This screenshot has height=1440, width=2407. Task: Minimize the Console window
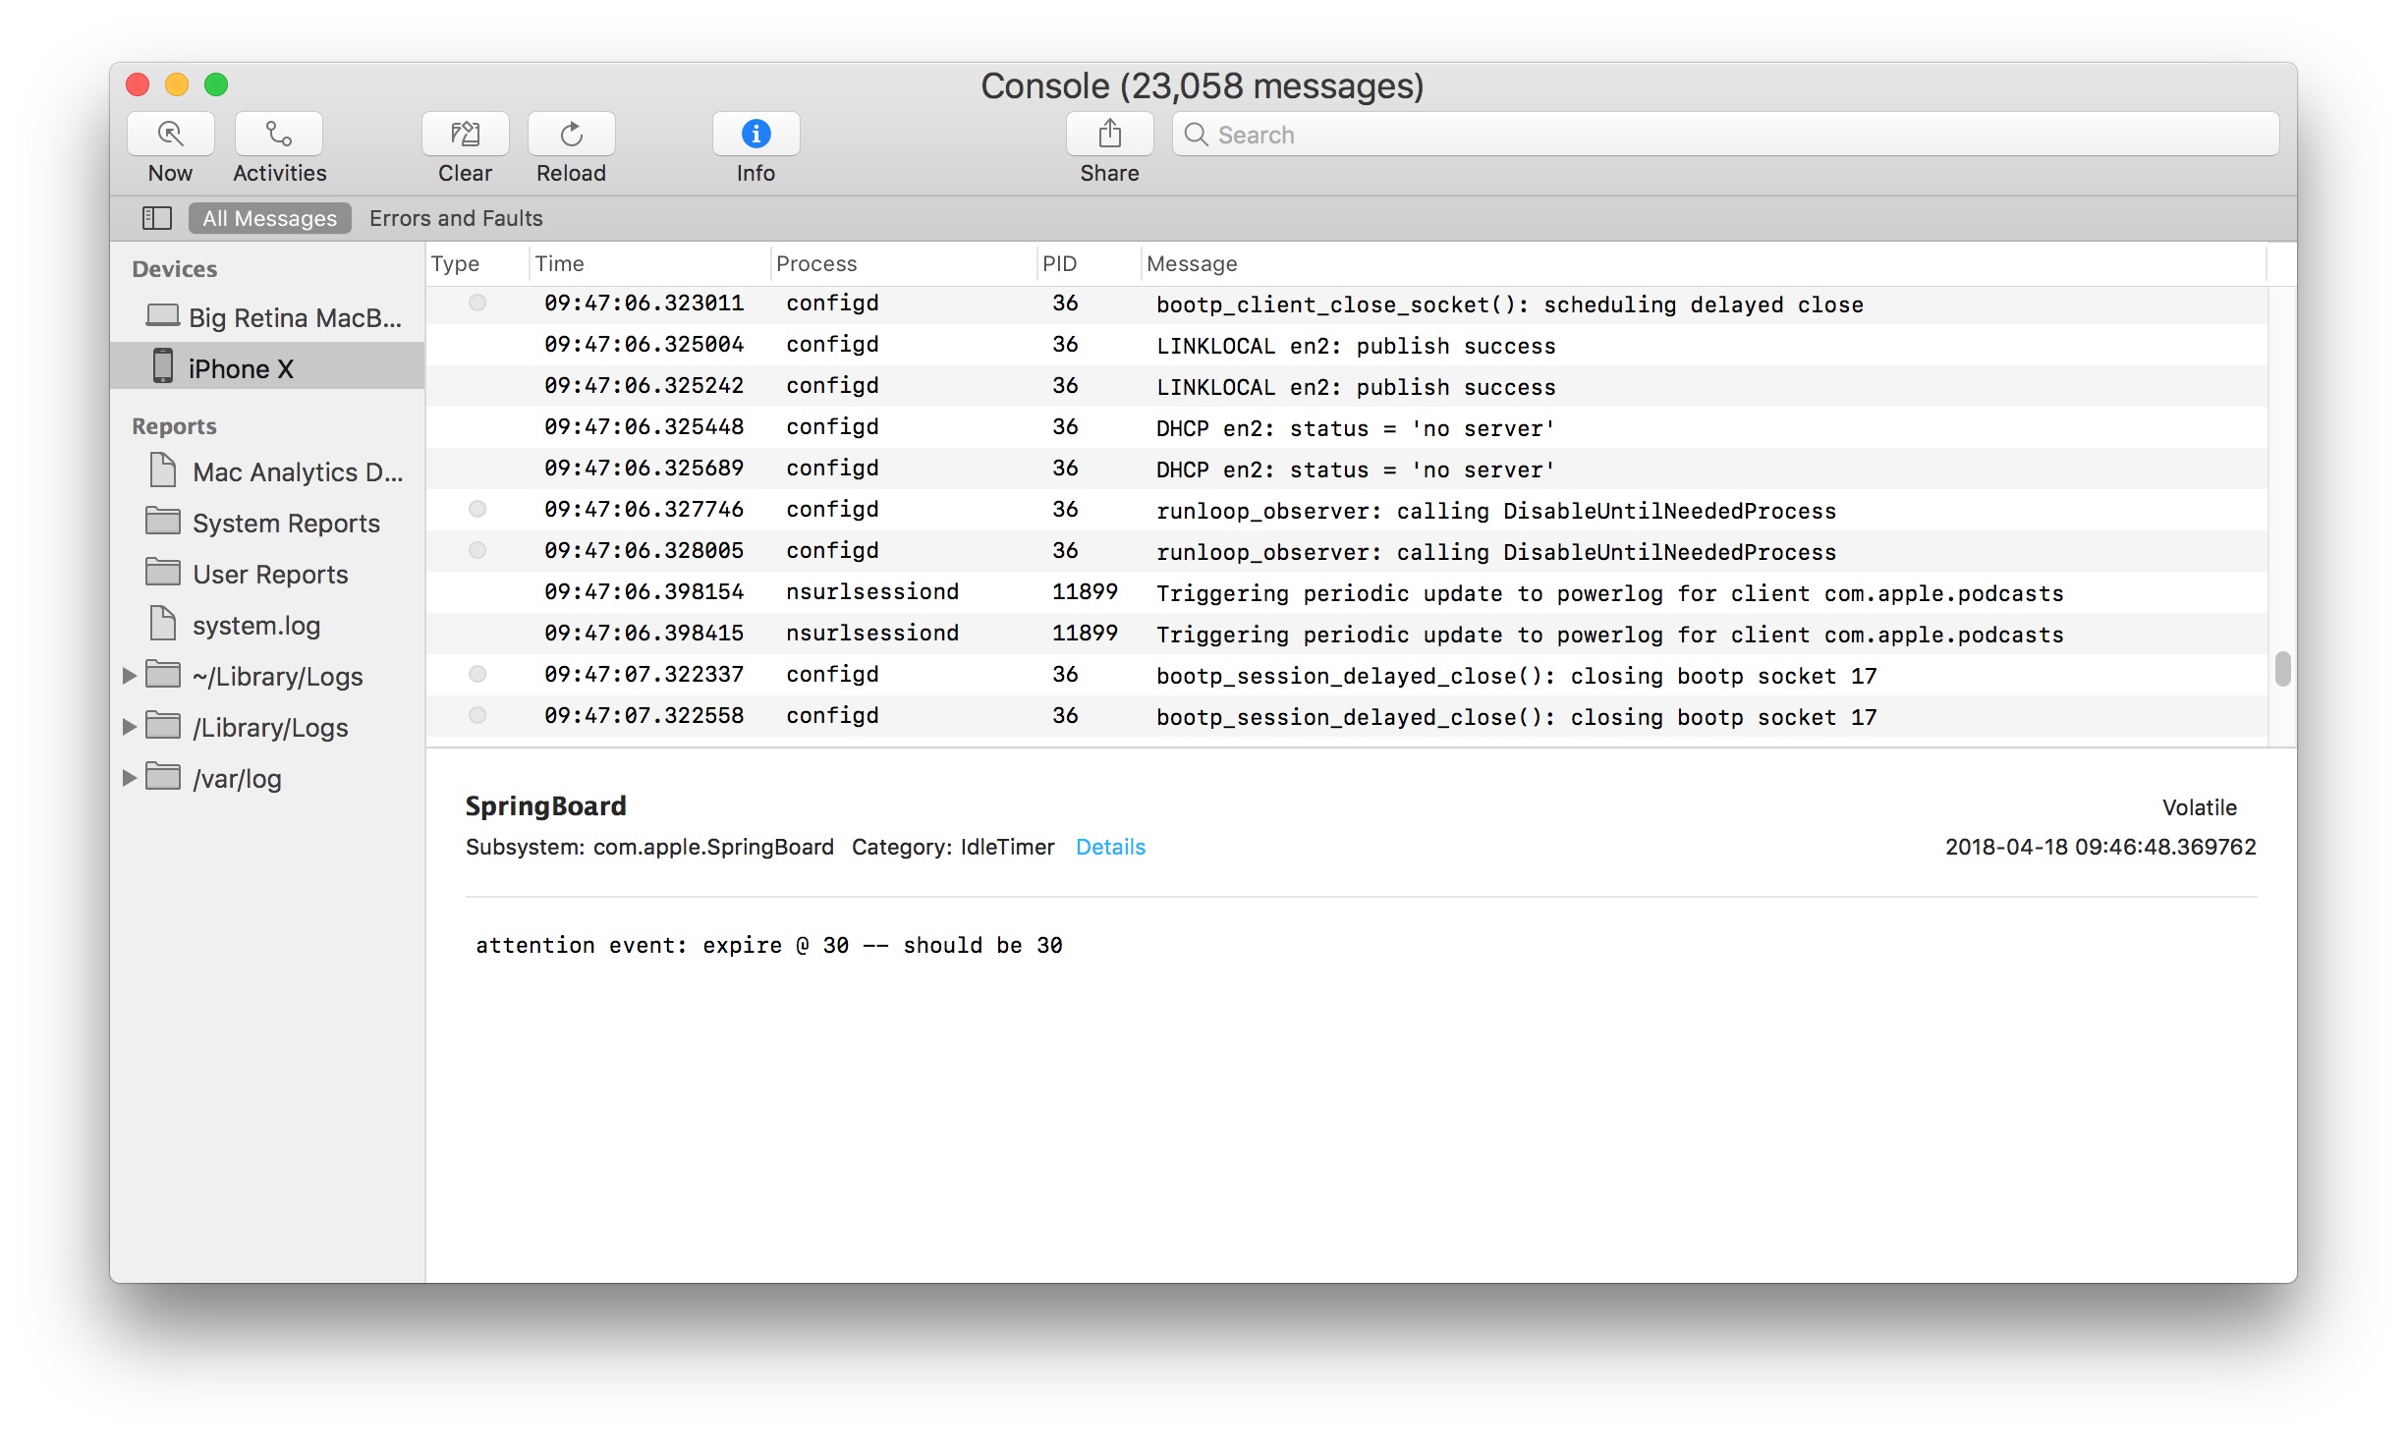(x=177, y=84)
